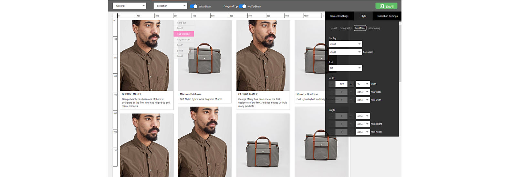This screenshot has width=510, height=177.
Task: Switch to the Style tab
Action: pos(363,16)
